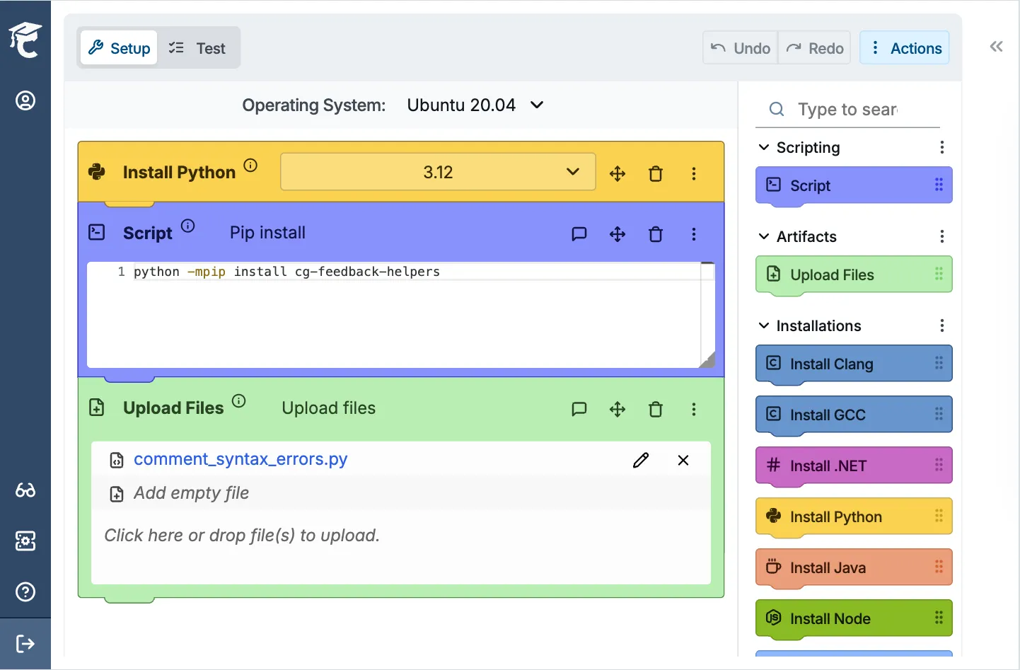Open a comment on the Script block
Viewport: 1020px width, 670px height.
(579, 233)
